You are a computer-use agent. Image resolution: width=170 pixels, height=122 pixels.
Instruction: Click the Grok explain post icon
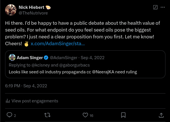[155, 7]
